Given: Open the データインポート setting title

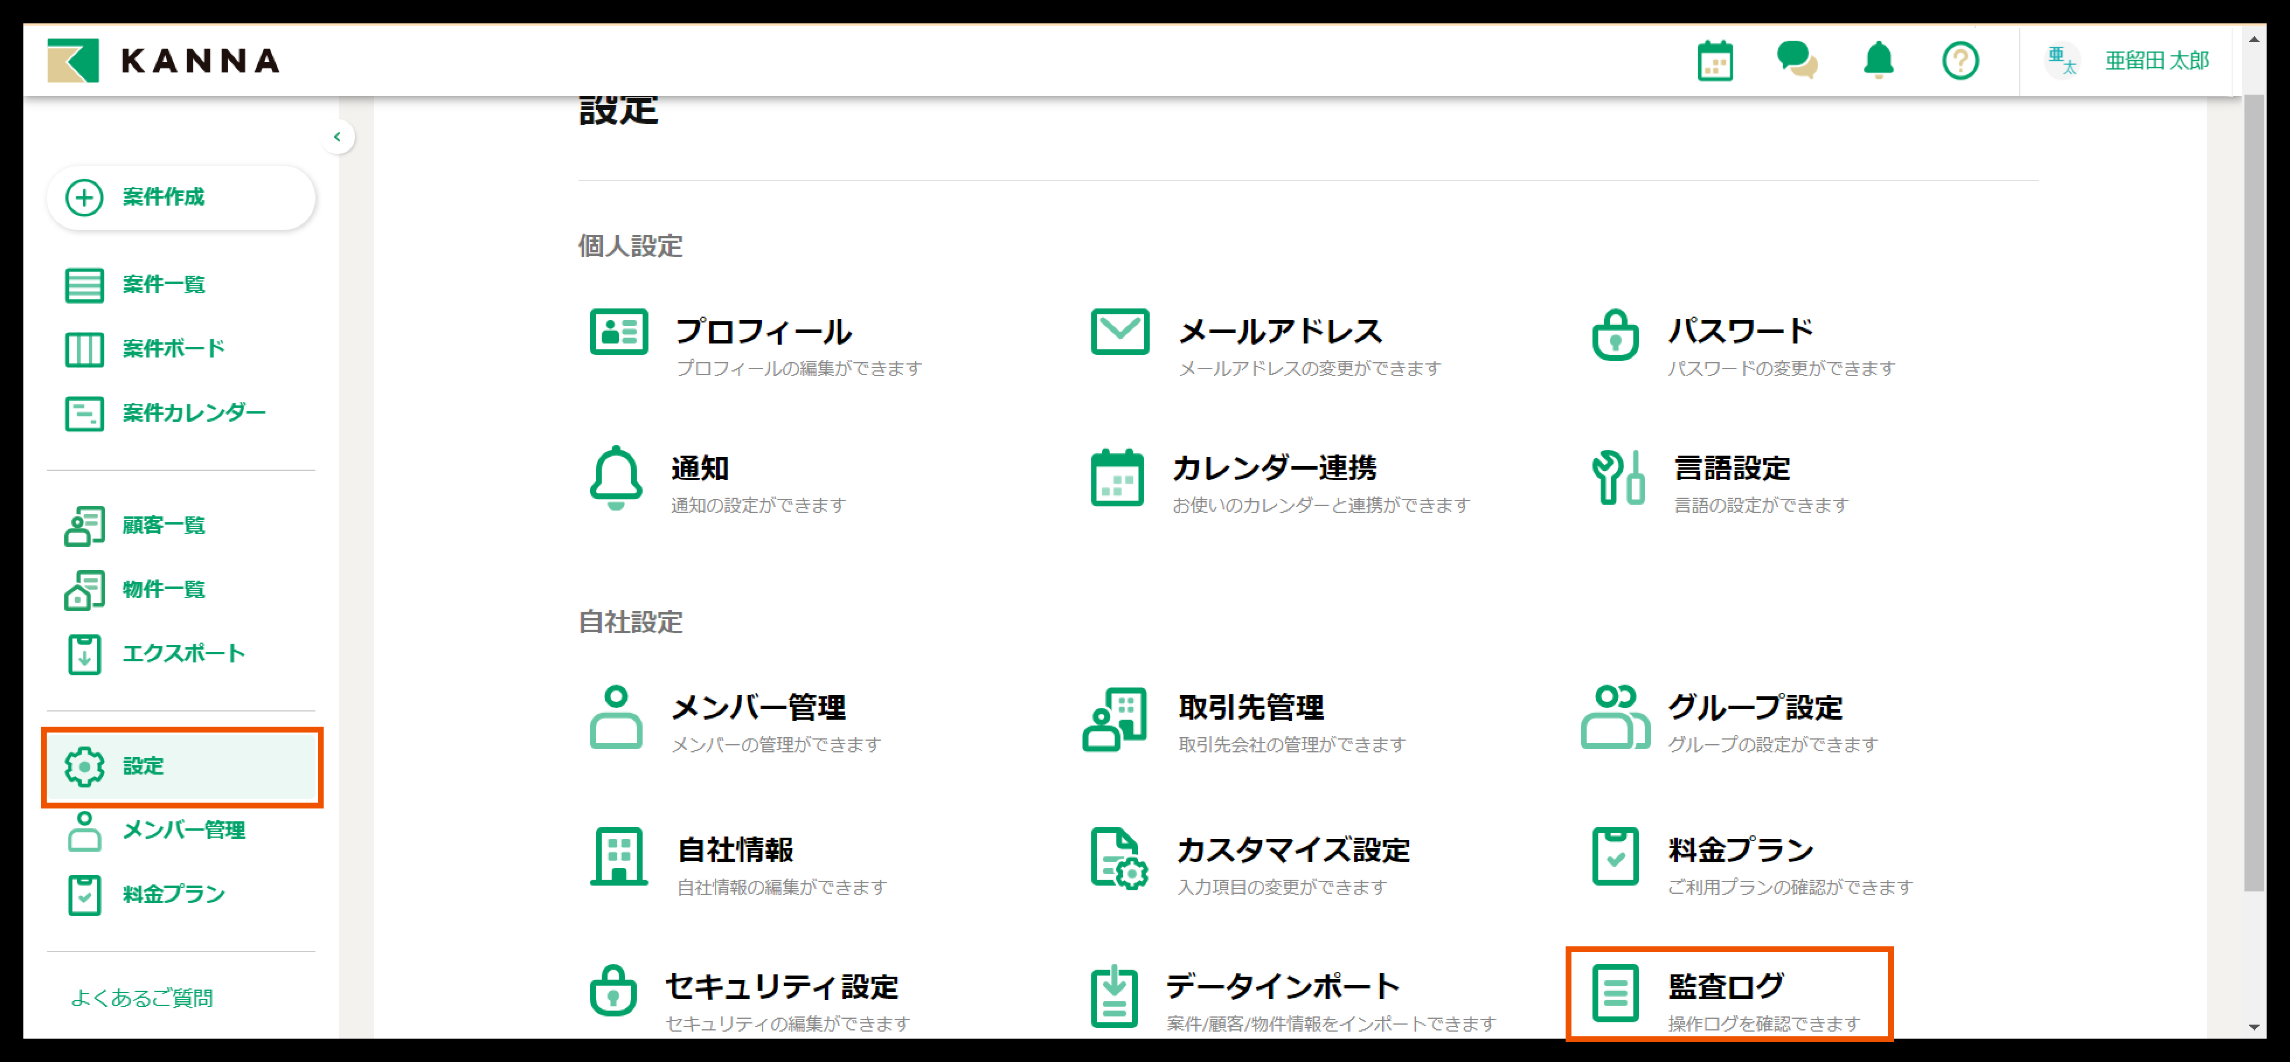Looking at the screenshot, I should coord(1283,987).
